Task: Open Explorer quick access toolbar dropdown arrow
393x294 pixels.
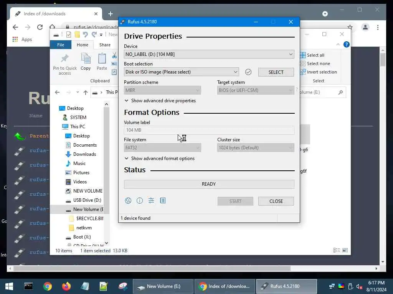Action: pyautogui.click(x=101, y=35)
